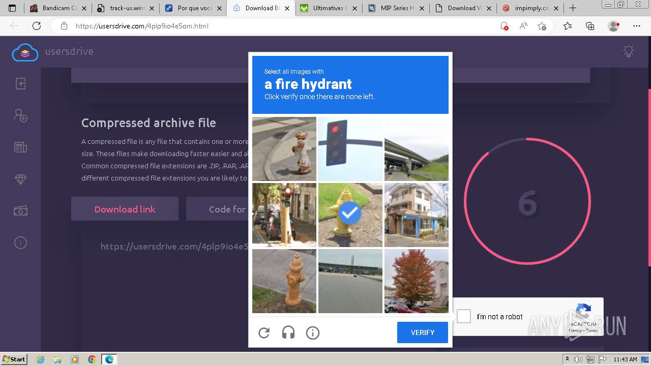Open the info circle sidebar icon

tap(20, 243)
